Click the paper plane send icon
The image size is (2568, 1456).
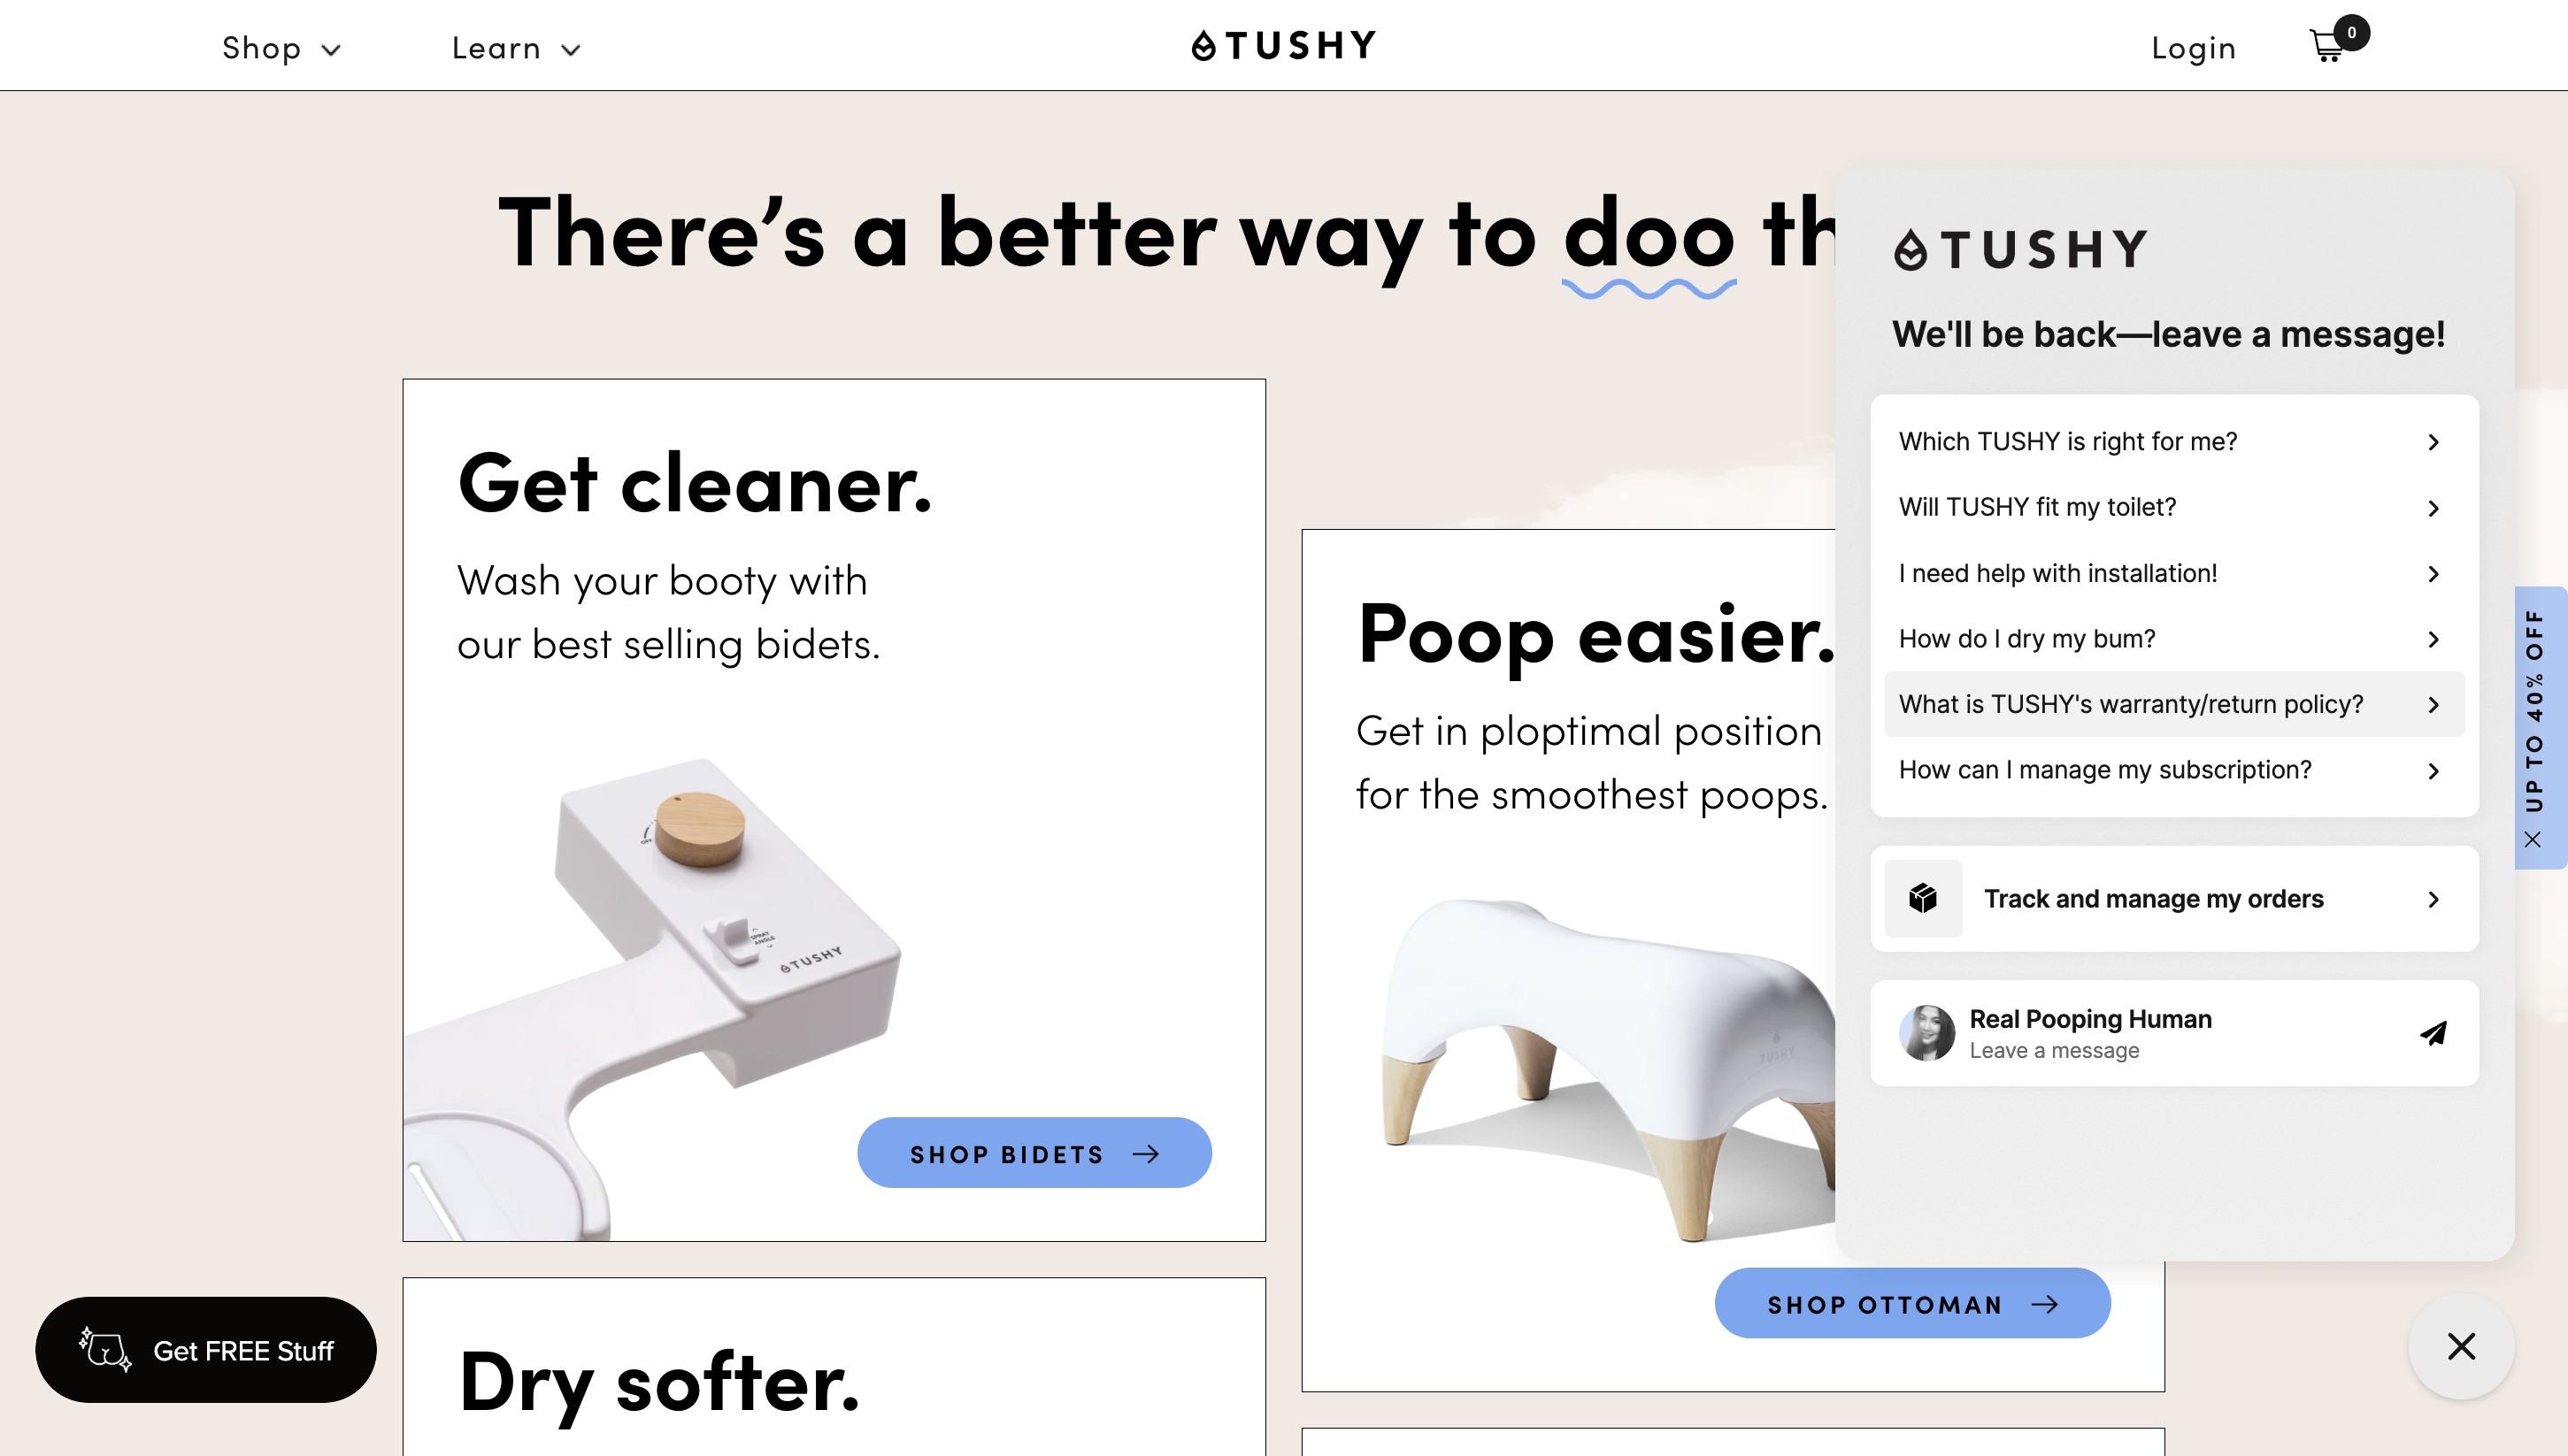(2433, 1033)
